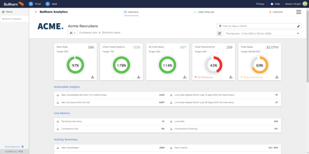Click the ACME company logo
Viewport: 309px width, 154px height.
50,26
